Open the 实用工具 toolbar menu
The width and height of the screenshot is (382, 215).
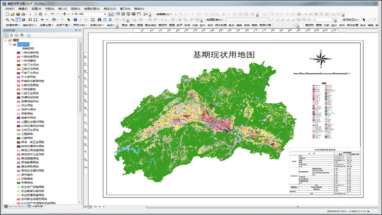63,25
